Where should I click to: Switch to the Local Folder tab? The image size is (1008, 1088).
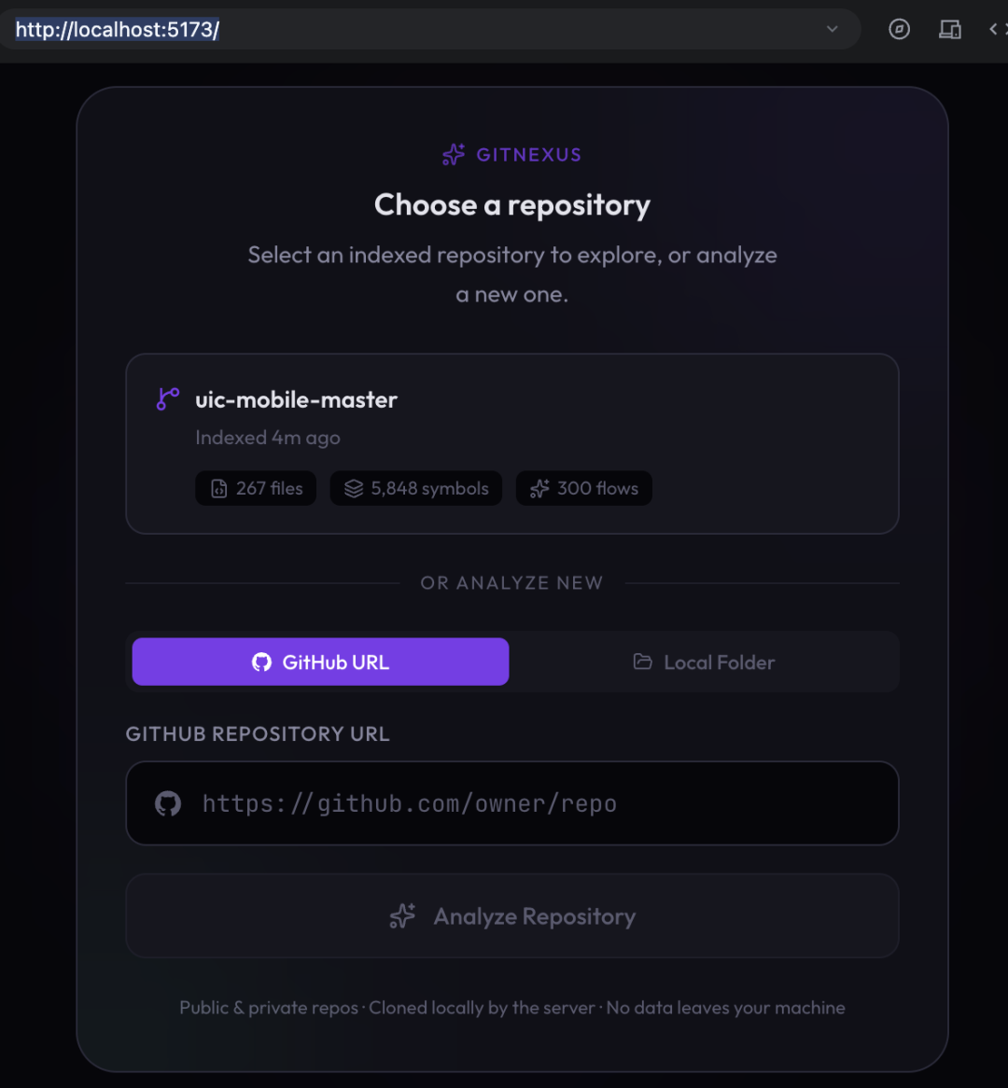(x=704, y=662)
